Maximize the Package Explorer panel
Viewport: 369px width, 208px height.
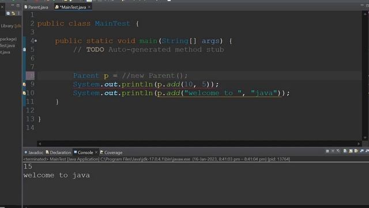18,5
